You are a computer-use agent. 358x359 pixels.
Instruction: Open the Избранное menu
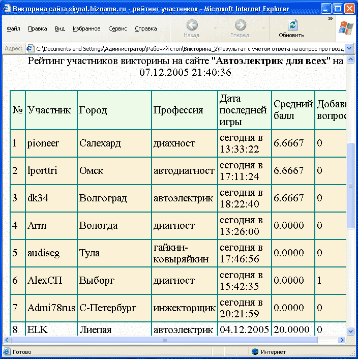tap(86, 28)
